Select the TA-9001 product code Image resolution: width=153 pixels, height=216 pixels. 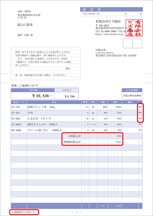16,124
